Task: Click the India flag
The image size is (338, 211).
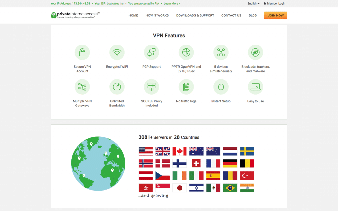Action: tap(247, 188)
